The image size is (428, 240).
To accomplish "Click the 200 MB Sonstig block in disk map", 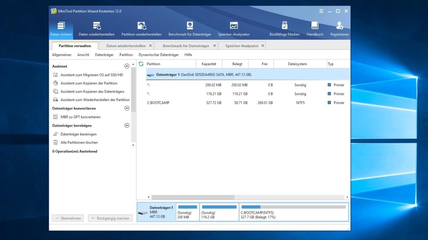I will tap(188, 212).
